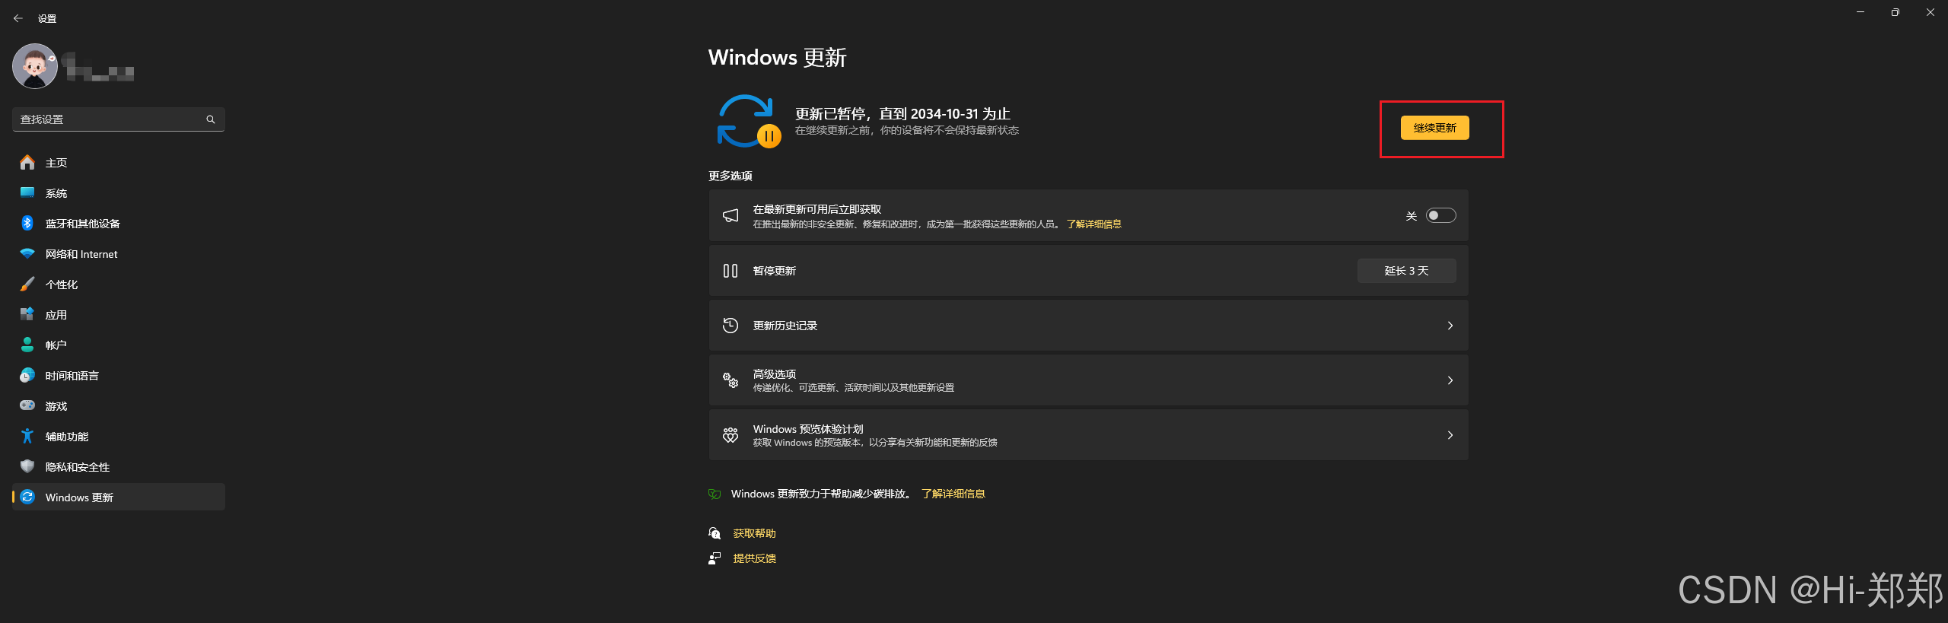Click the 更新历史记录 row label

pos(785,326)
